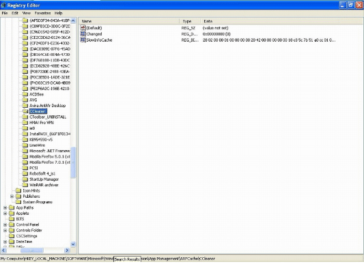Click the Icon Hints folder icon

pyautogui.click(x=18, y=190)
